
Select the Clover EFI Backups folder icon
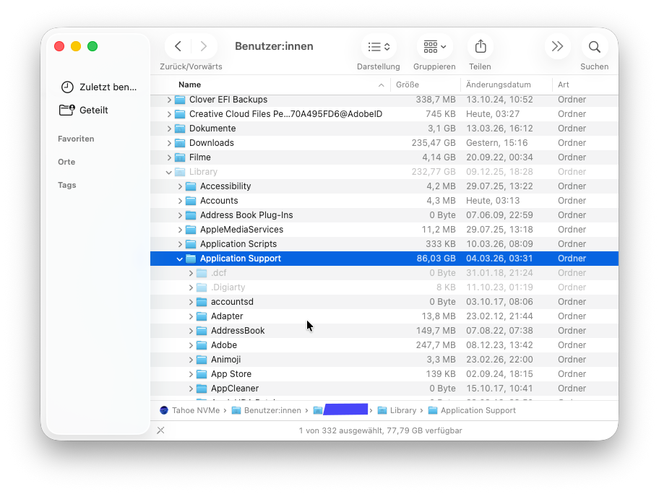click(x=180, y=100)
